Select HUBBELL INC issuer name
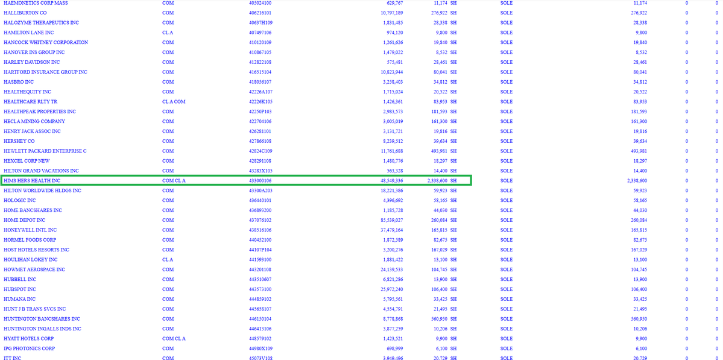This screenshot has height=360, width=723. 19,280
